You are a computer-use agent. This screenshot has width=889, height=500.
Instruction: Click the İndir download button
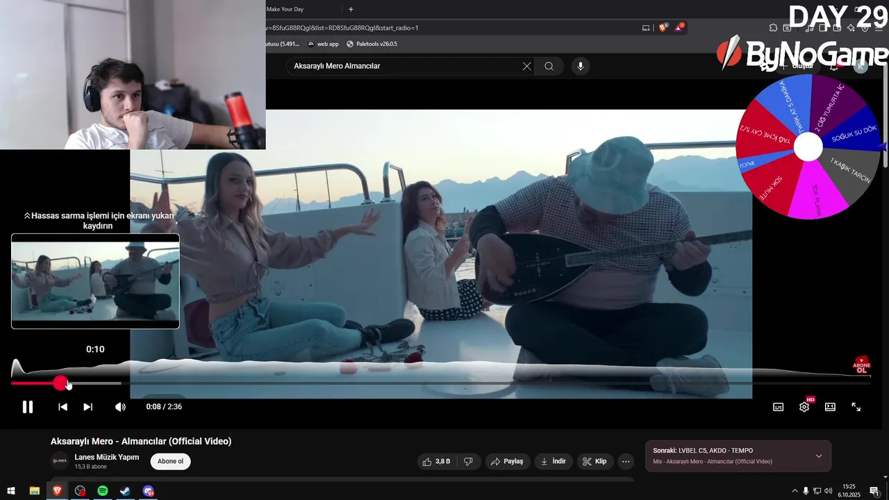[553, 461]
